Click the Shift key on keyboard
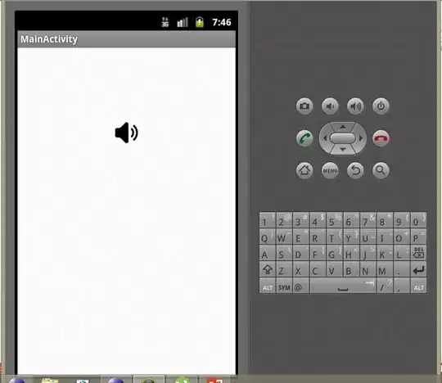Screen dimensions: 442x383 (268, 269)
